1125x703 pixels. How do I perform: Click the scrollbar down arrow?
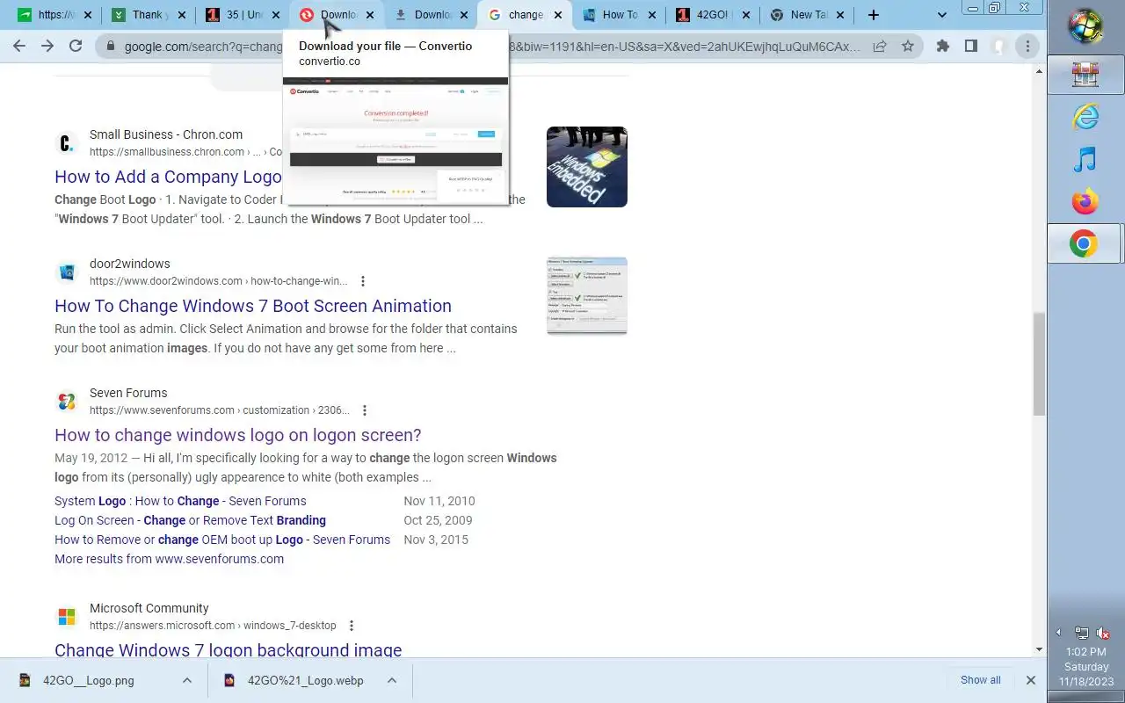(x=1039, y=649)
